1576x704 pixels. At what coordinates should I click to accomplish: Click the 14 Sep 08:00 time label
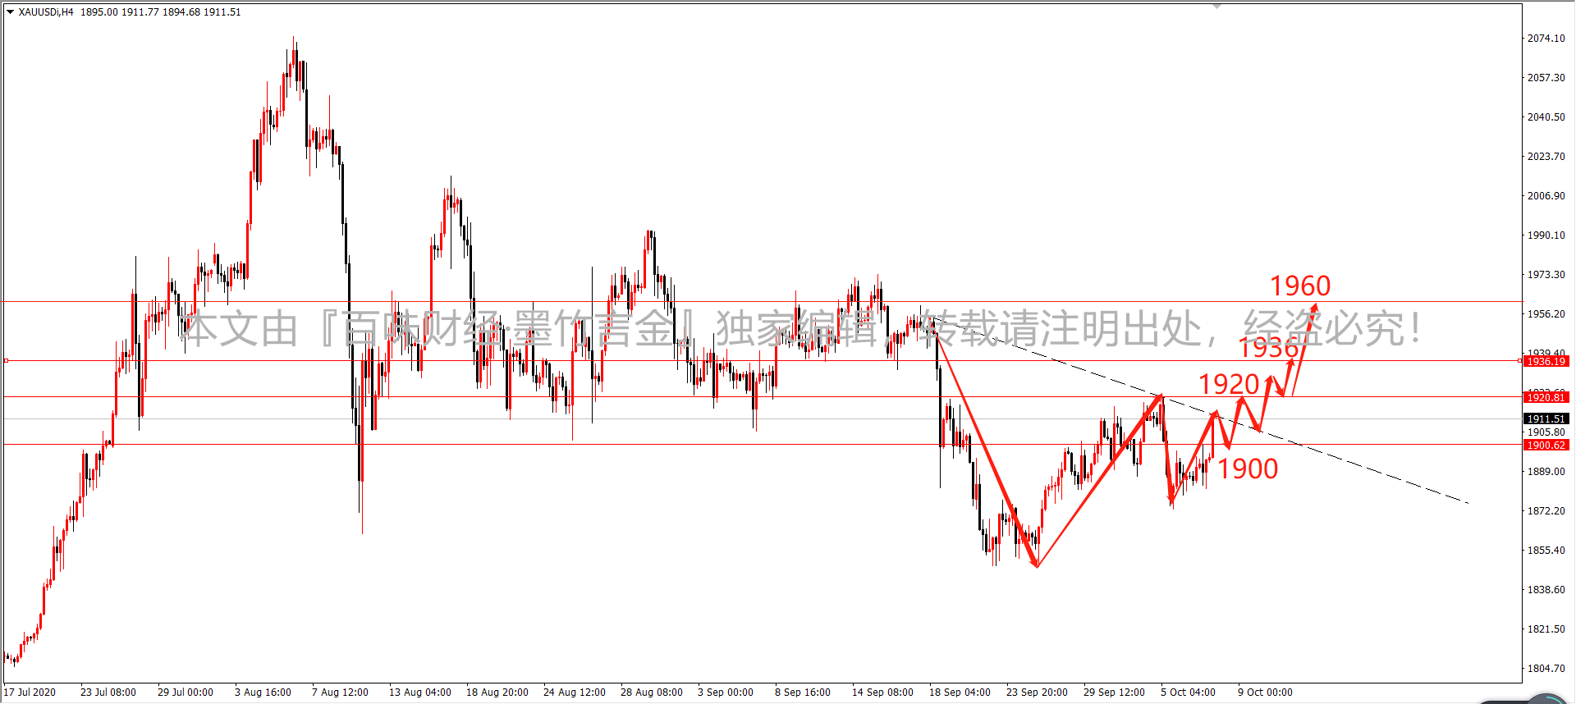[x=882, y=693]
